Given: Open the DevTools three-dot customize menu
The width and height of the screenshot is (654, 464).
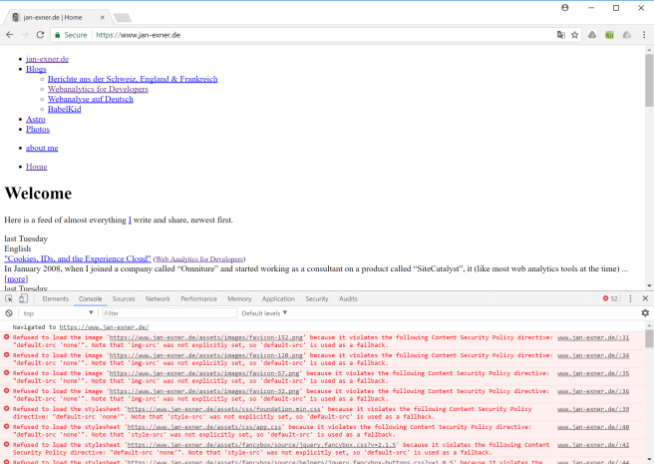Looking at the screenshot, I should (x=628, y=298).
